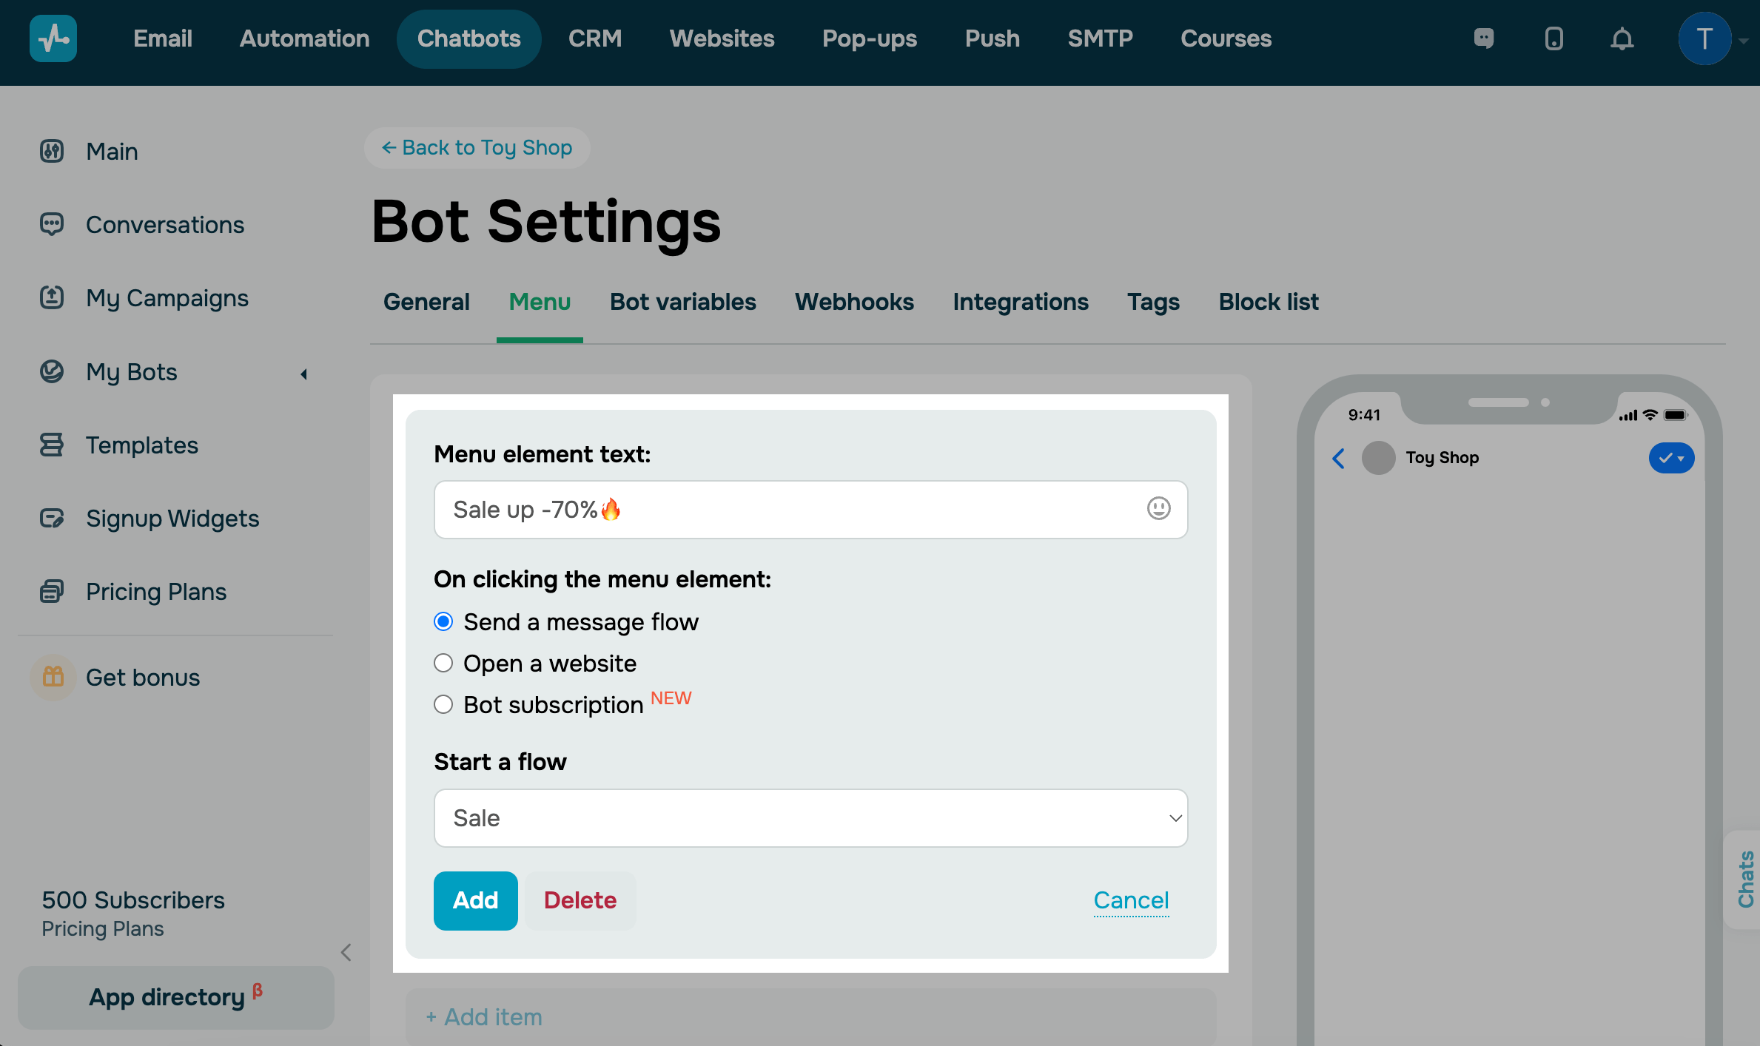This screenshot has width=1760, height=1046.
Task: Collapse the left sidebar with chevron
Action: coord(346,952)
